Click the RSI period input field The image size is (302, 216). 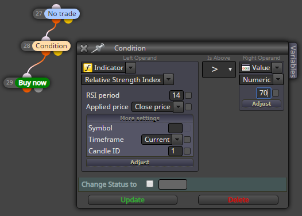click(176, 95)
